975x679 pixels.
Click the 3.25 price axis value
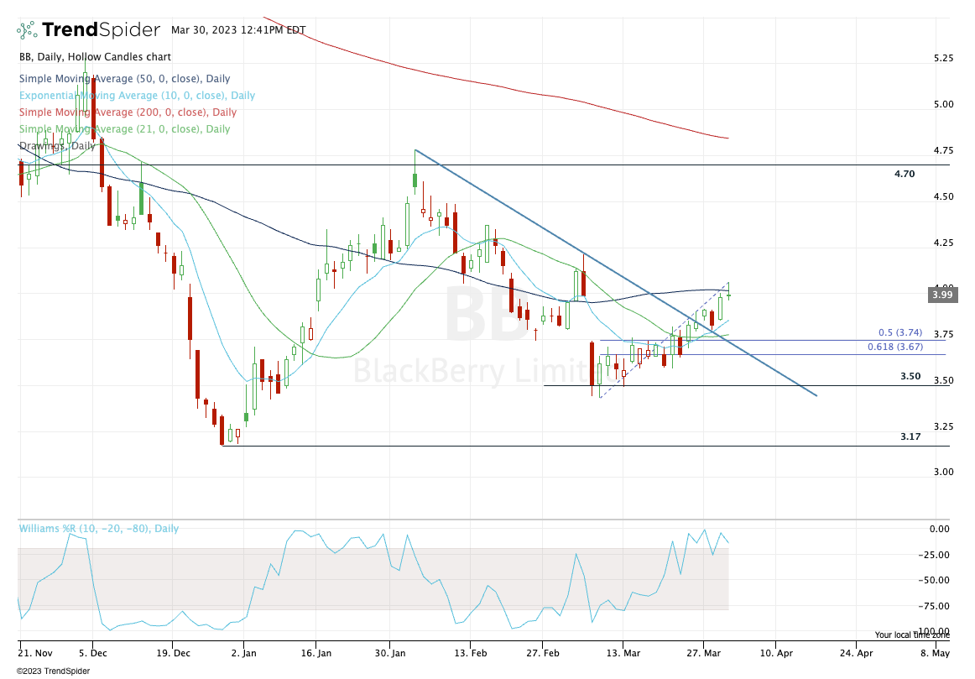coord(943,426)
